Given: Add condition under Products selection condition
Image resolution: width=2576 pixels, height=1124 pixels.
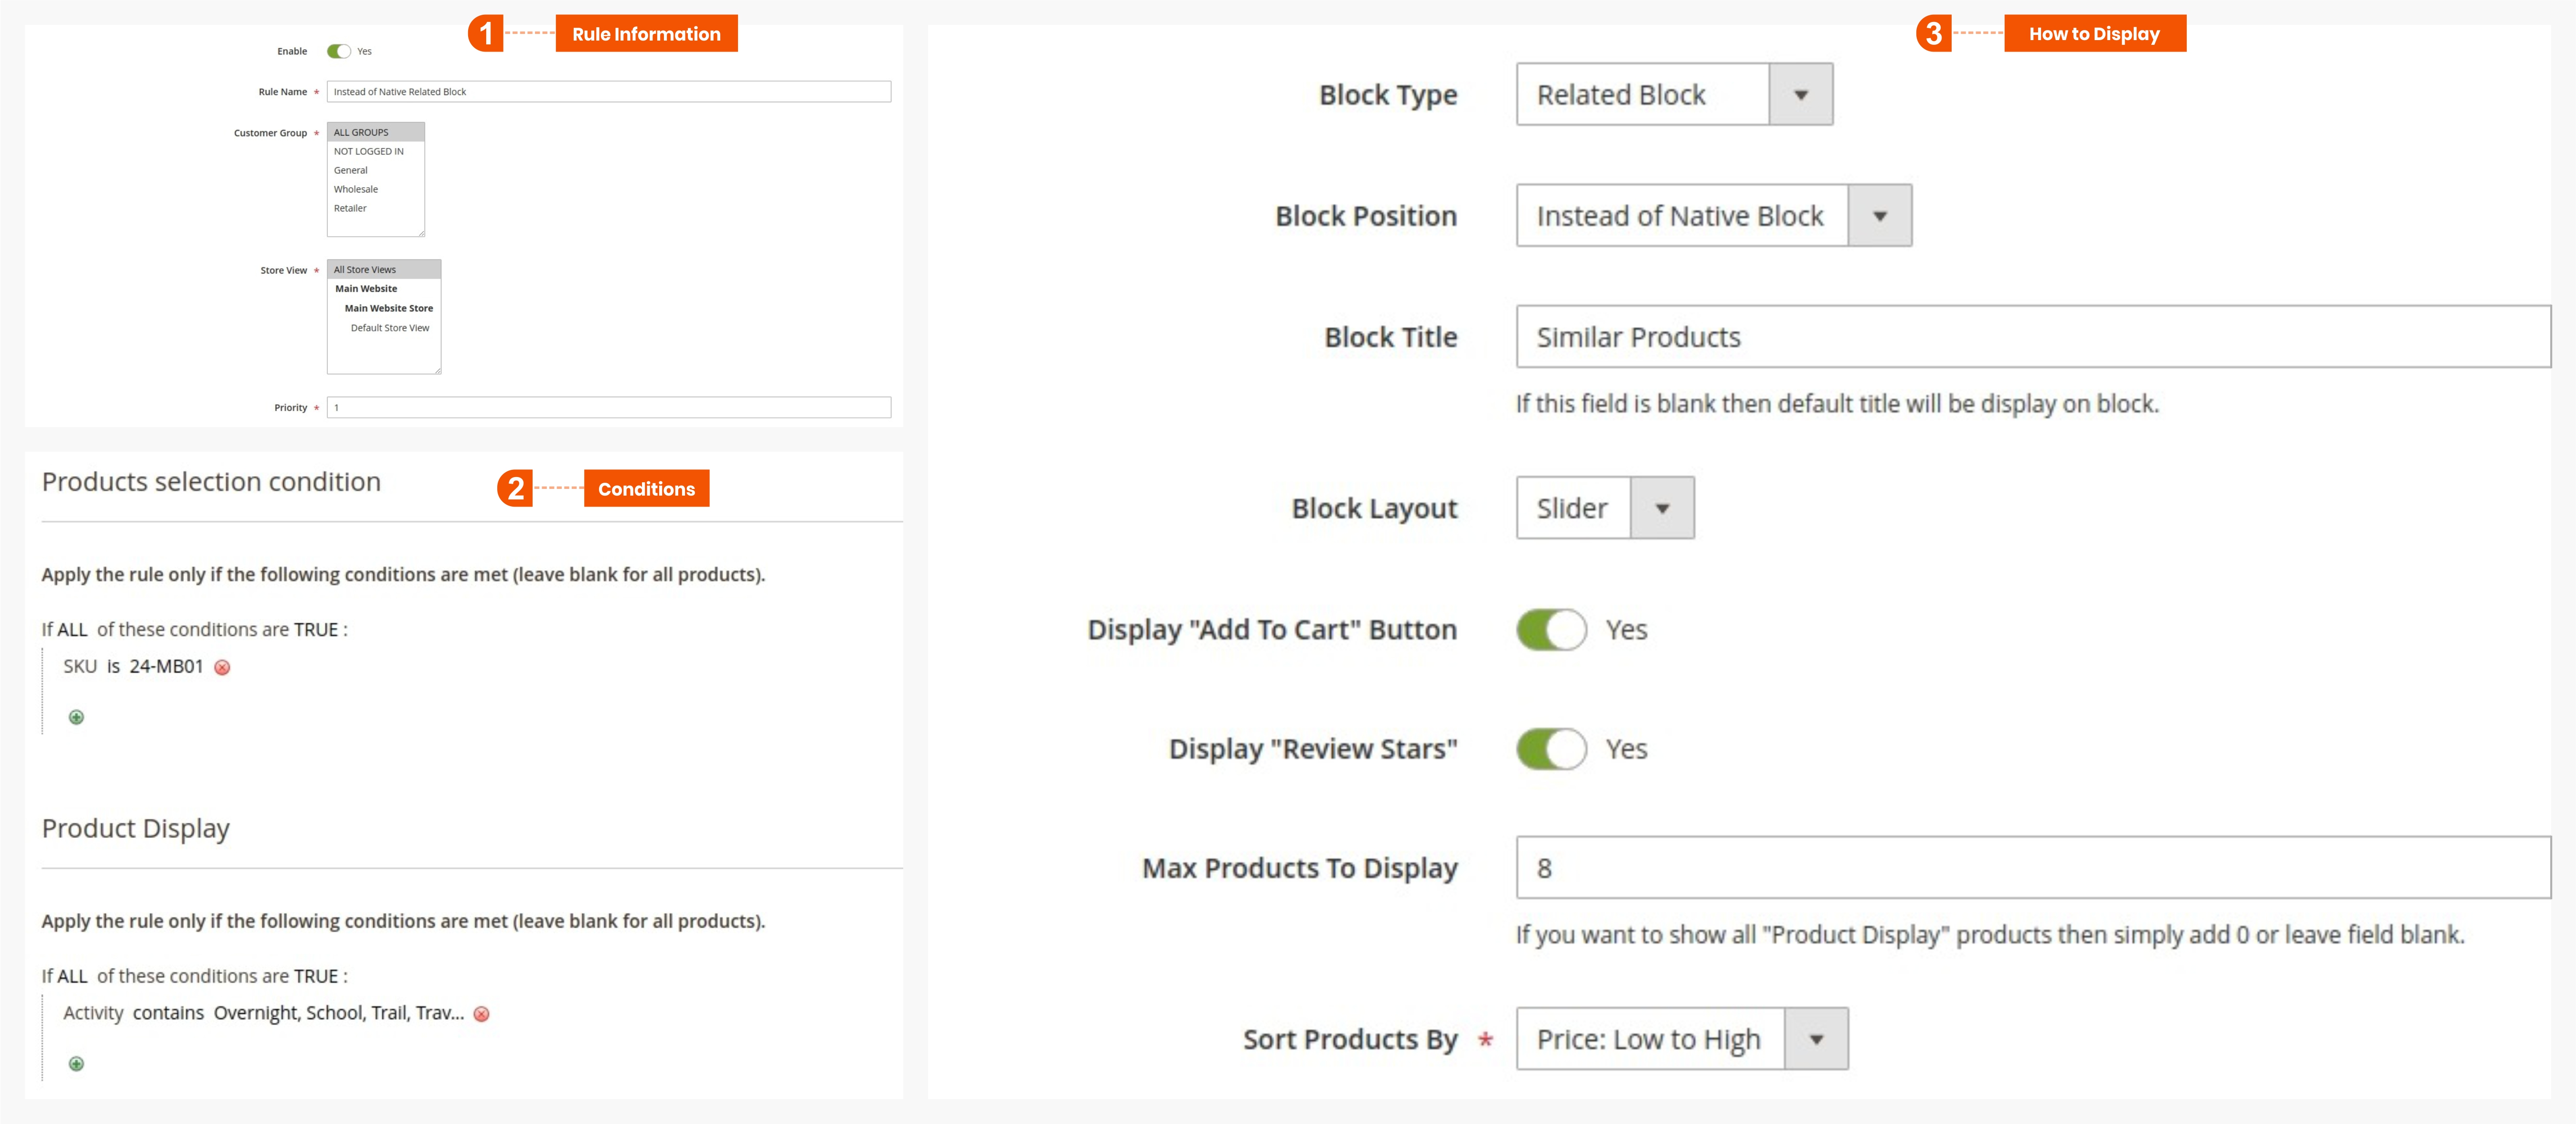Looking at the screenshot, I should pos(76,717).
